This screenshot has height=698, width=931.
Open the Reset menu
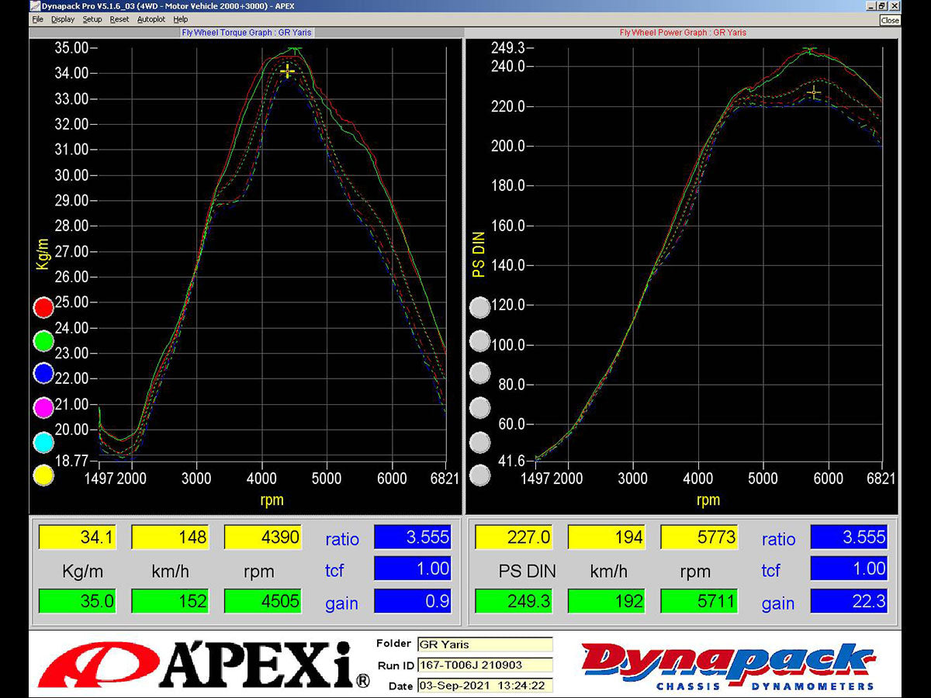[x=118, y=19]
